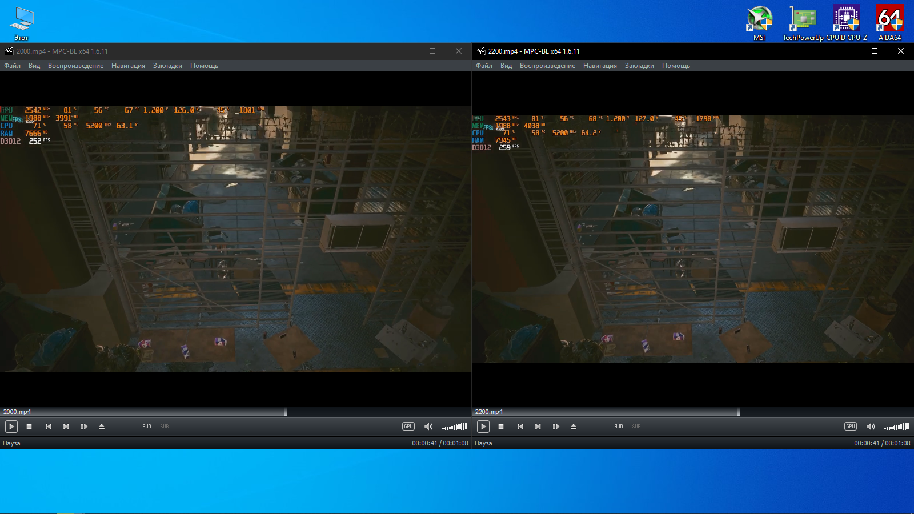The width and height of the screenshot is (914, 514).
Task: Click the time counter in 2000.mp4 status bar
Action: 440,443
